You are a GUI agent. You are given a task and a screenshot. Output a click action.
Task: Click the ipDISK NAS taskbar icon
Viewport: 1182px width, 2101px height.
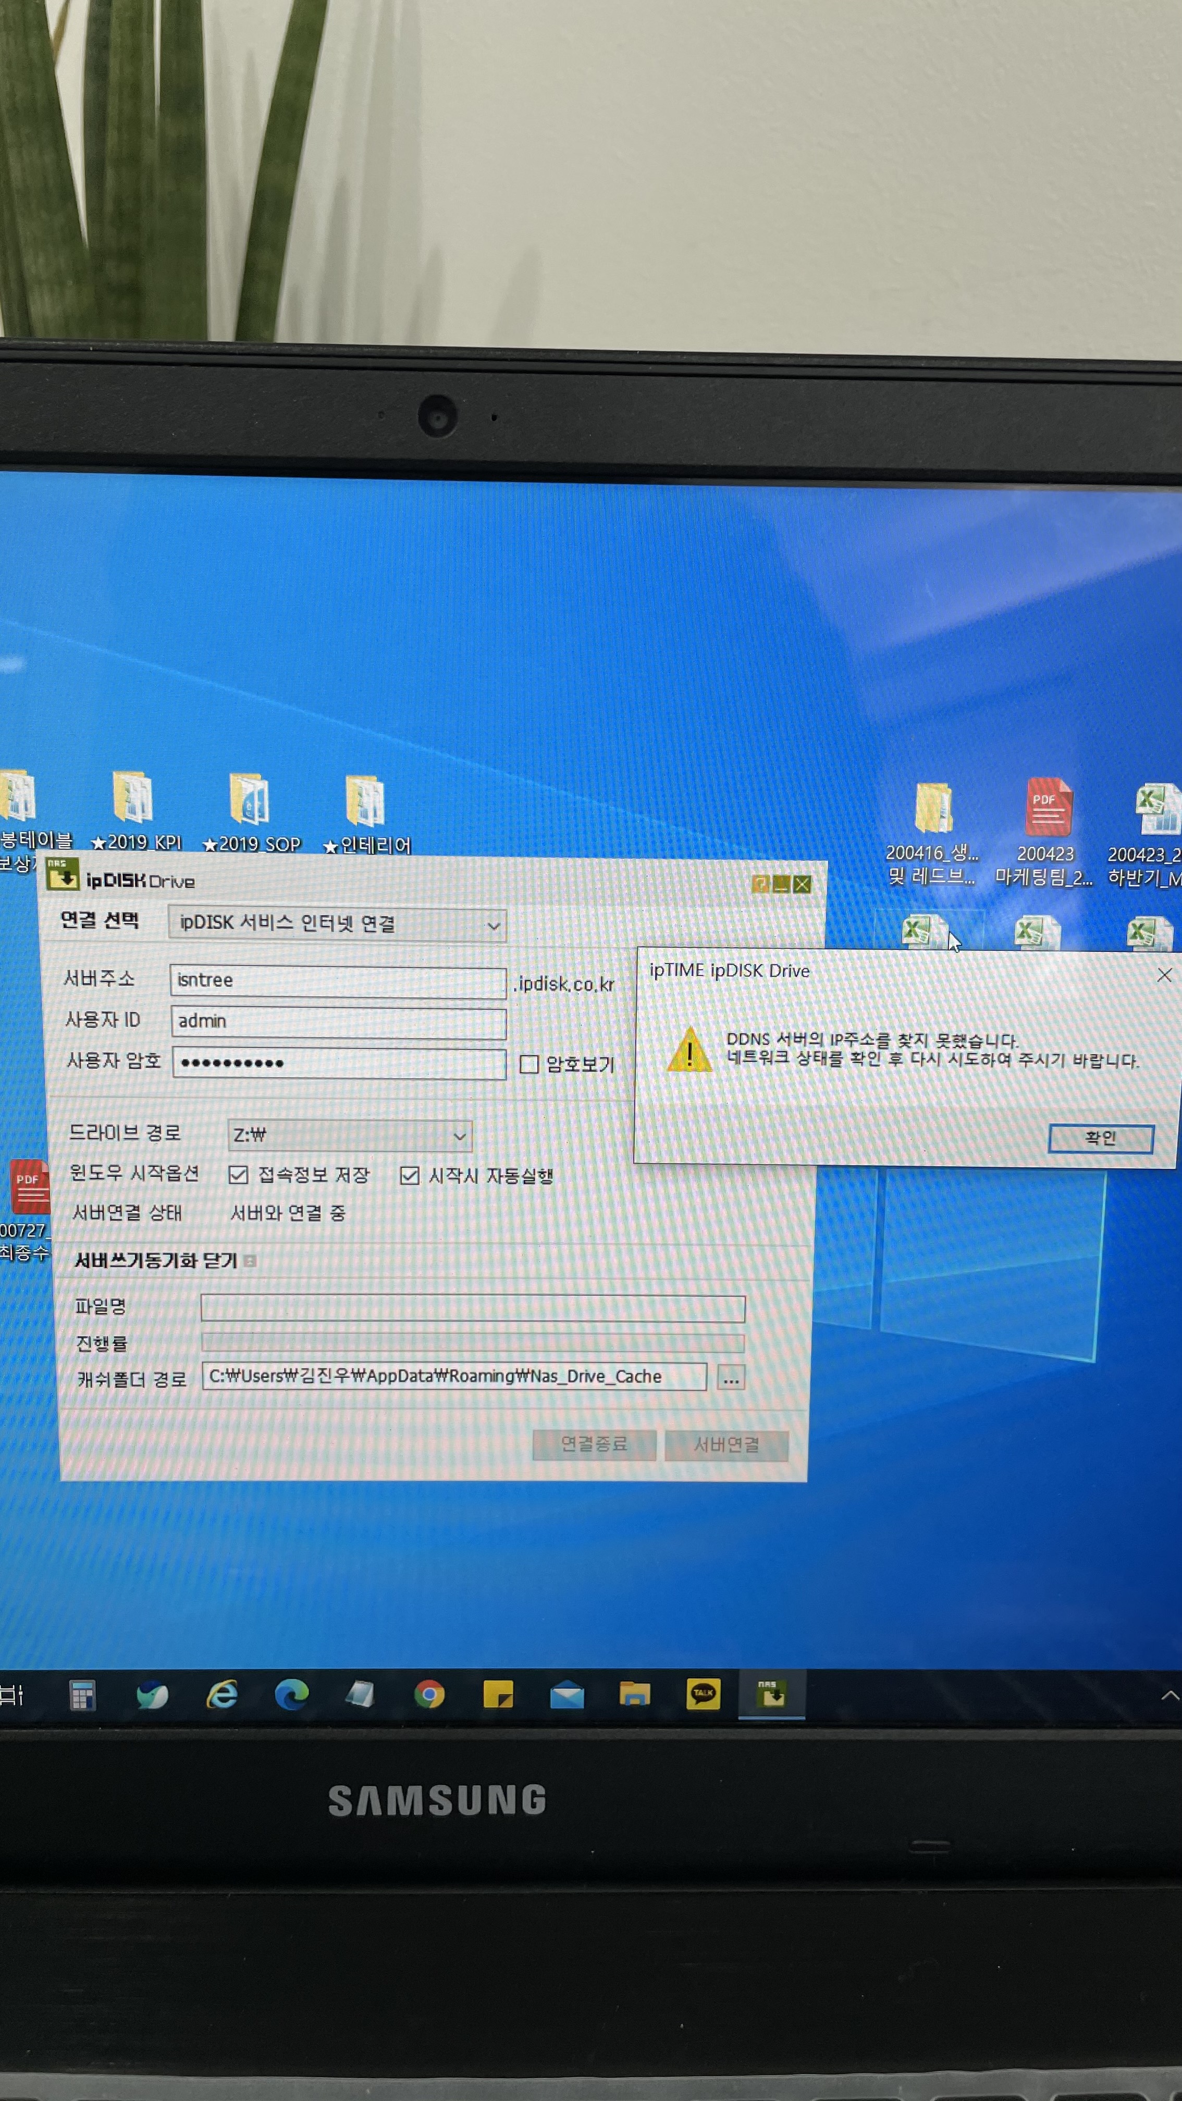coord(772,1694)
